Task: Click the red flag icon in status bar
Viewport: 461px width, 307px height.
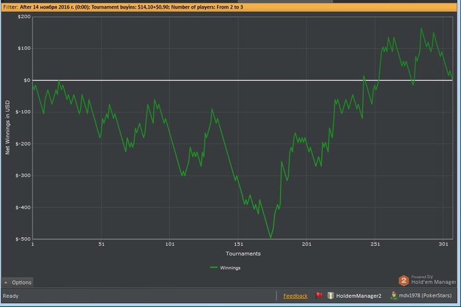Action: coord(319,295)
